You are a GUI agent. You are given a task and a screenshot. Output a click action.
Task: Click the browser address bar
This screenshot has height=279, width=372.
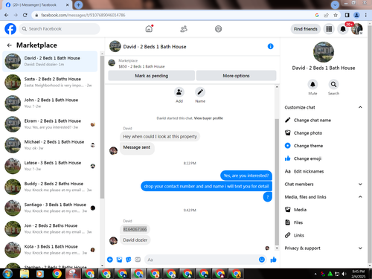173,15
